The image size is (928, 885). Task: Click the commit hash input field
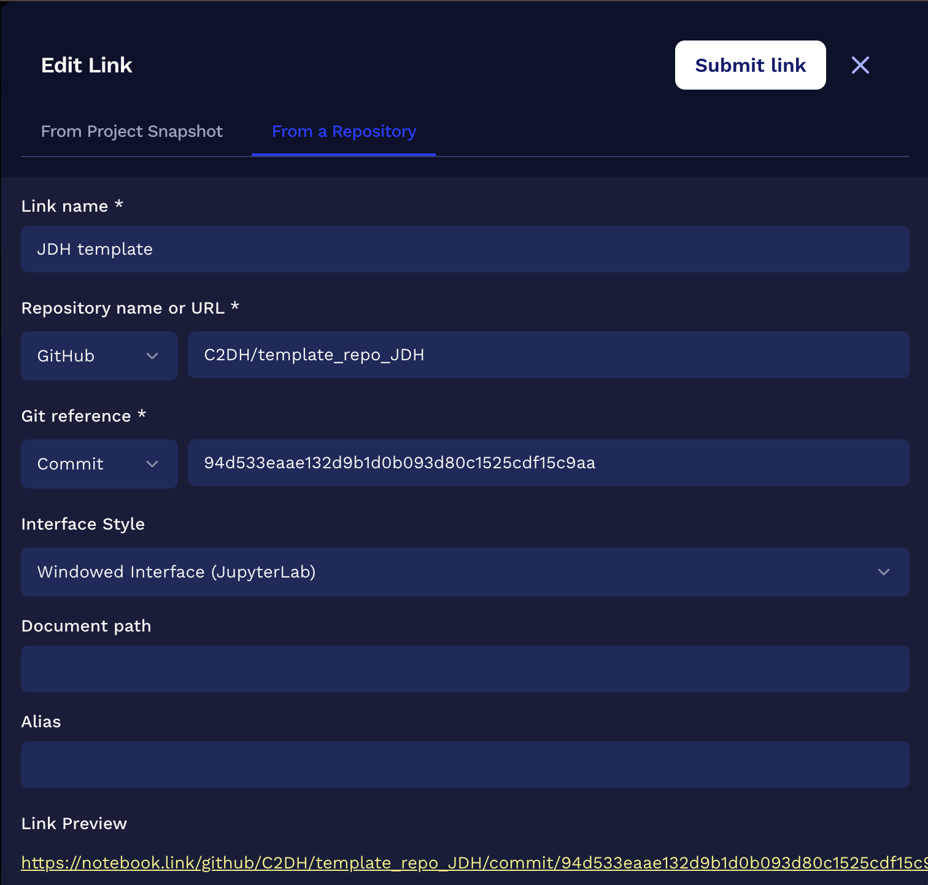[548, 463]
